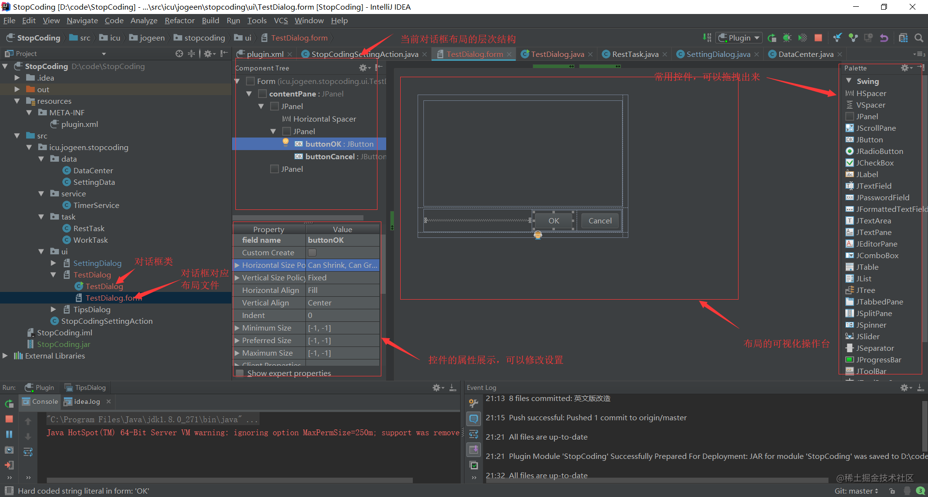The height and width of the screenshot is (497, 928).
Task: Select buttonCancel in Component Tree
Action: 340,156
